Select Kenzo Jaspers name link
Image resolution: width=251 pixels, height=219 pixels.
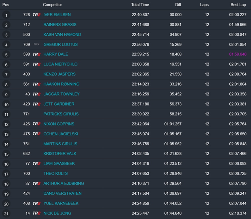(x=59, y=74)
